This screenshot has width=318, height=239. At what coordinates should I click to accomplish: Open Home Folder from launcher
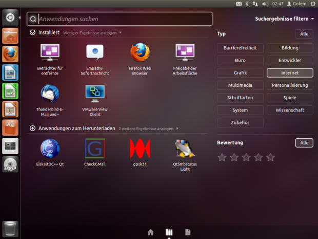coord(10,36)
